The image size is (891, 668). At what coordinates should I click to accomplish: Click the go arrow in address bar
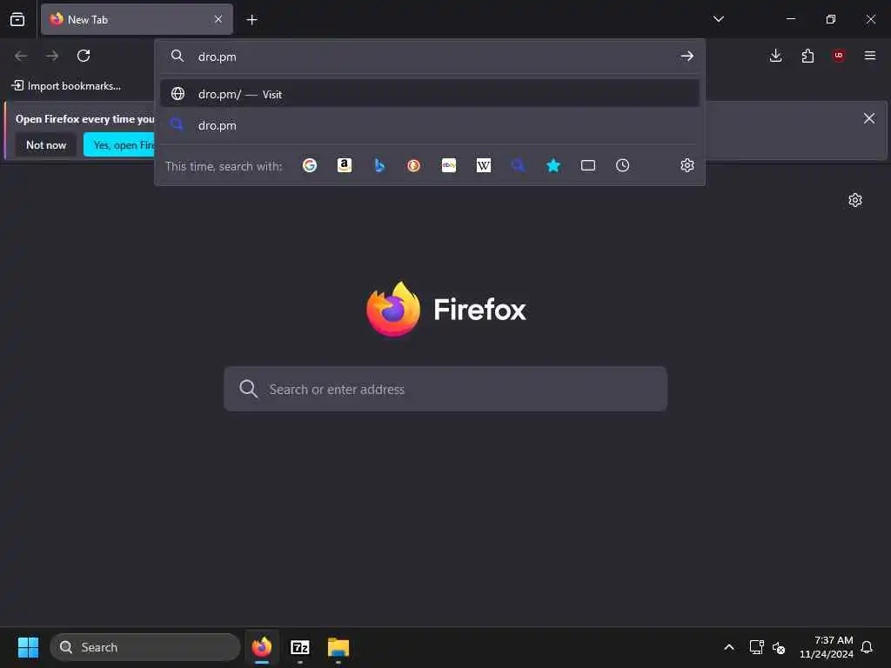[x=687, y=57]
